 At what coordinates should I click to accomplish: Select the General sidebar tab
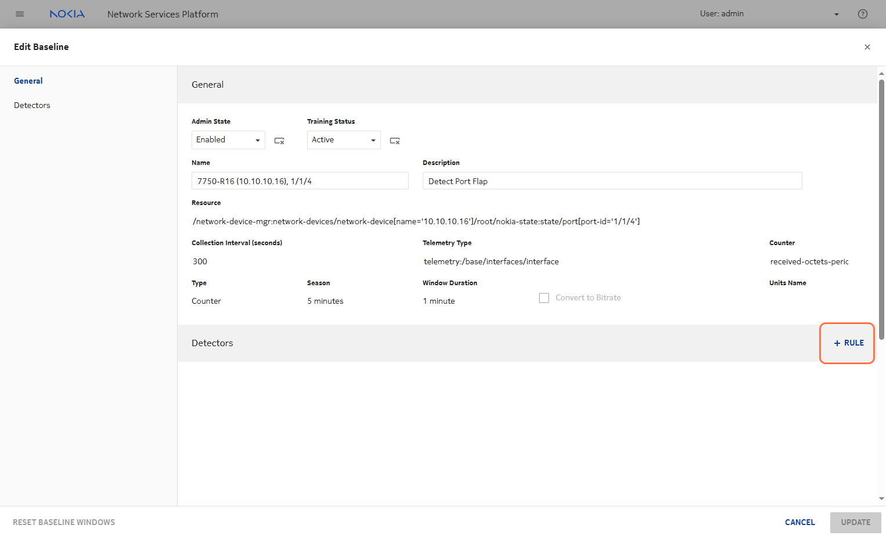[28, 81]
